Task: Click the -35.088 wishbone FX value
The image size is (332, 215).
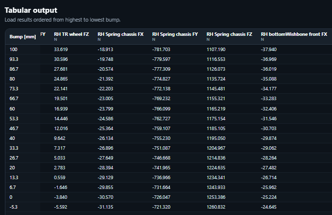Action: (x=269, y=79)
